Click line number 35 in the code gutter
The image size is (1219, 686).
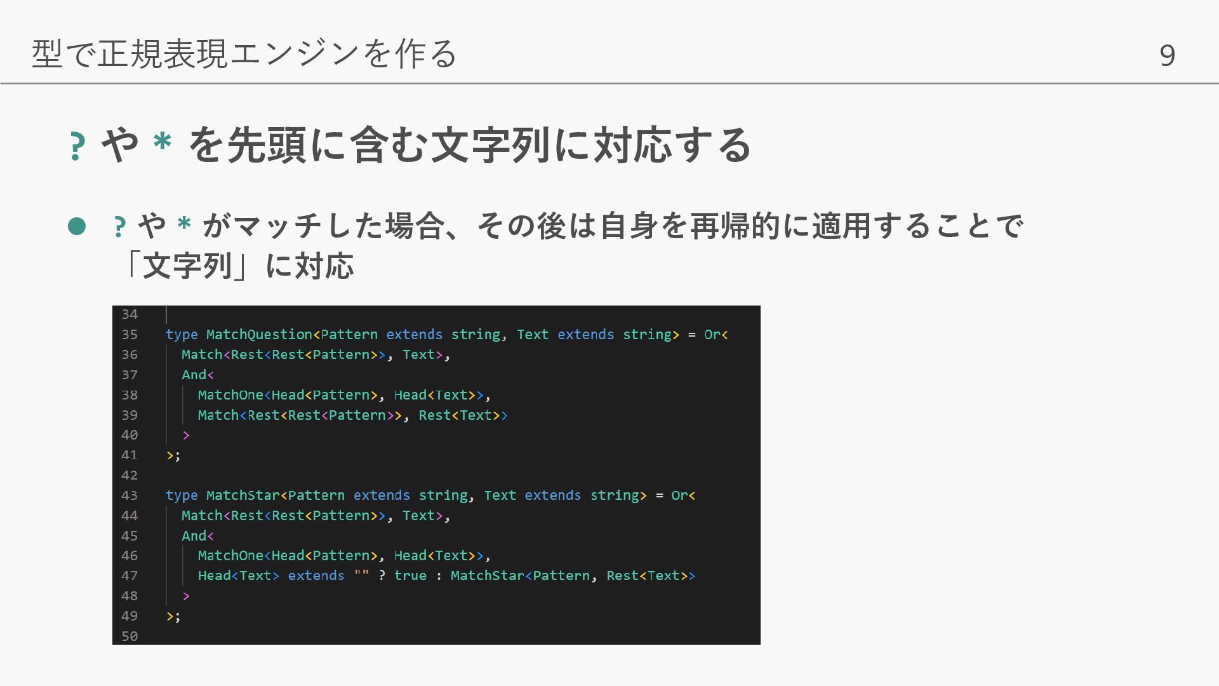[130, 335]
